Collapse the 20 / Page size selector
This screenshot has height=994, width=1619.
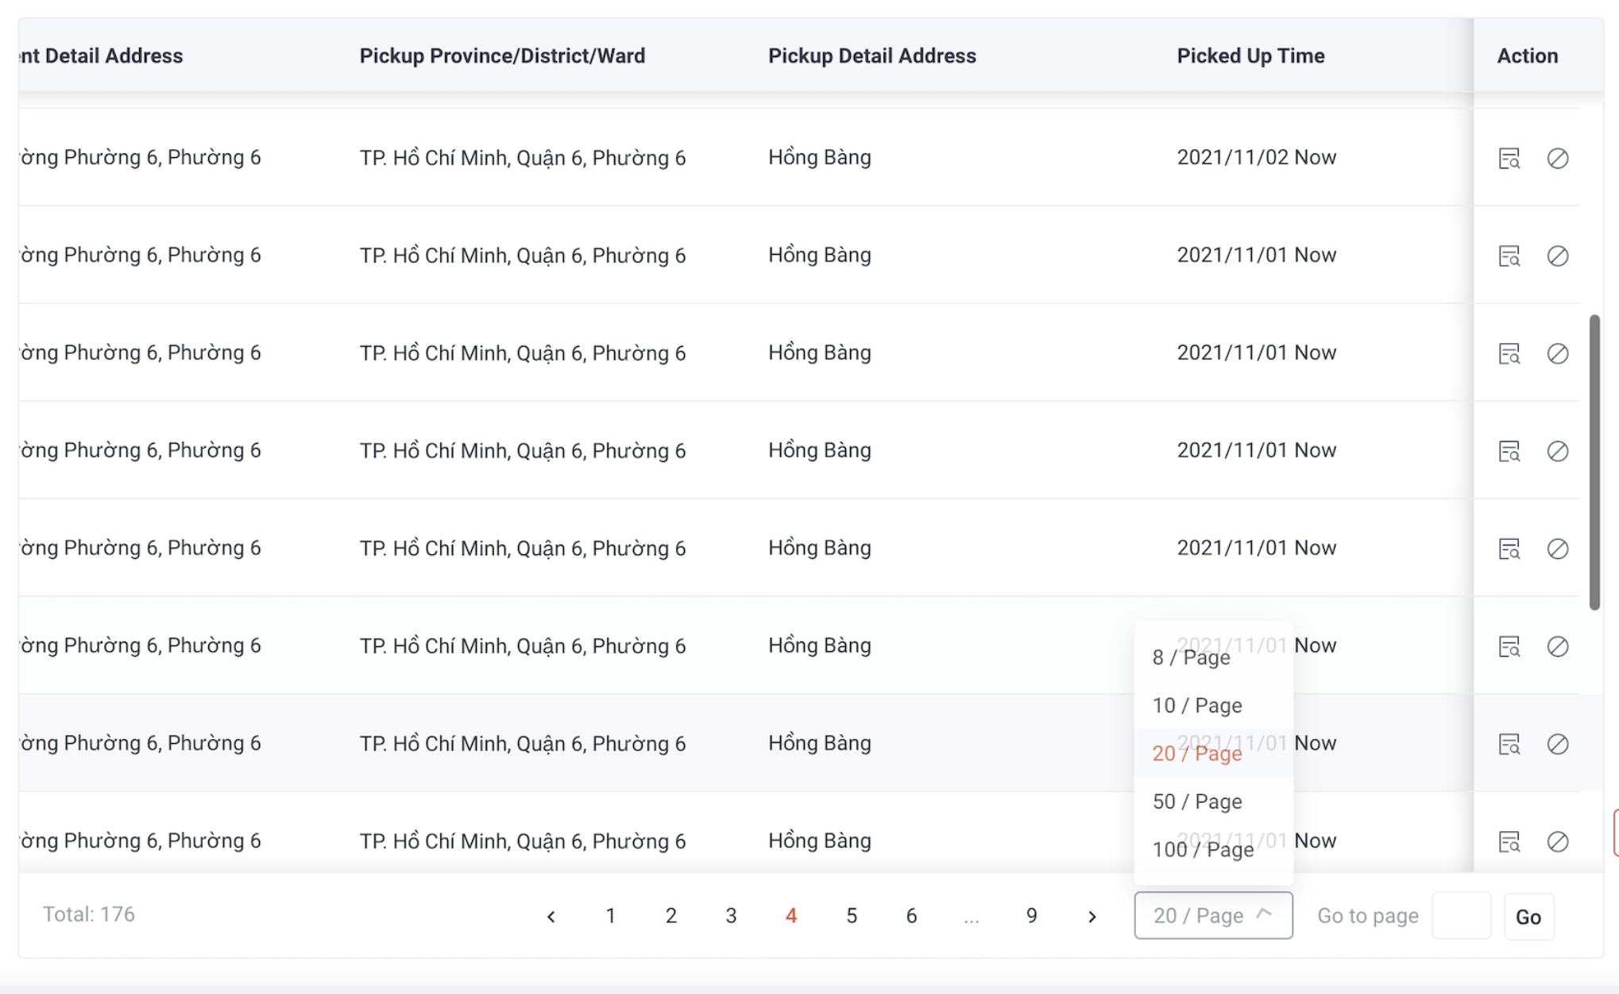(x=1212, y=915)
